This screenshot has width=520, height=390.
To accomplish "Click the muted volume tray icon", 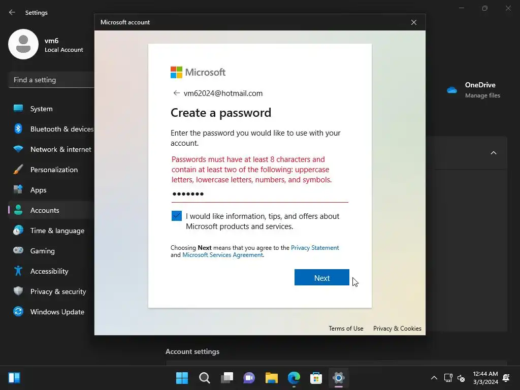I will [461, 378].
